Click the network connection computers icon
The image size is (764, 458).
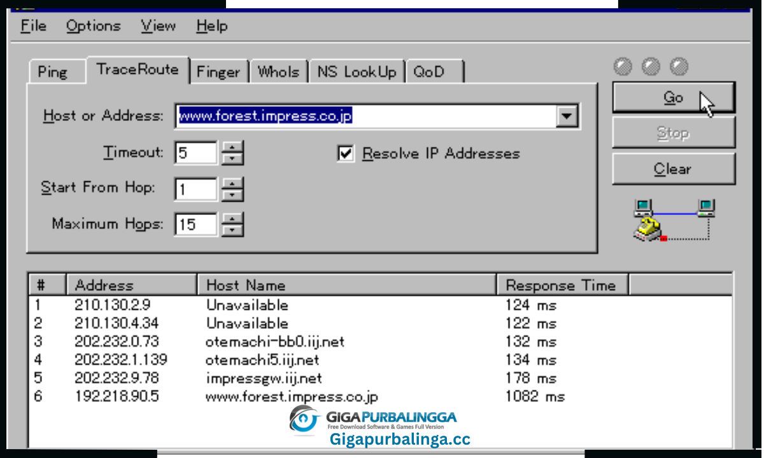click(x=674, y=219)
